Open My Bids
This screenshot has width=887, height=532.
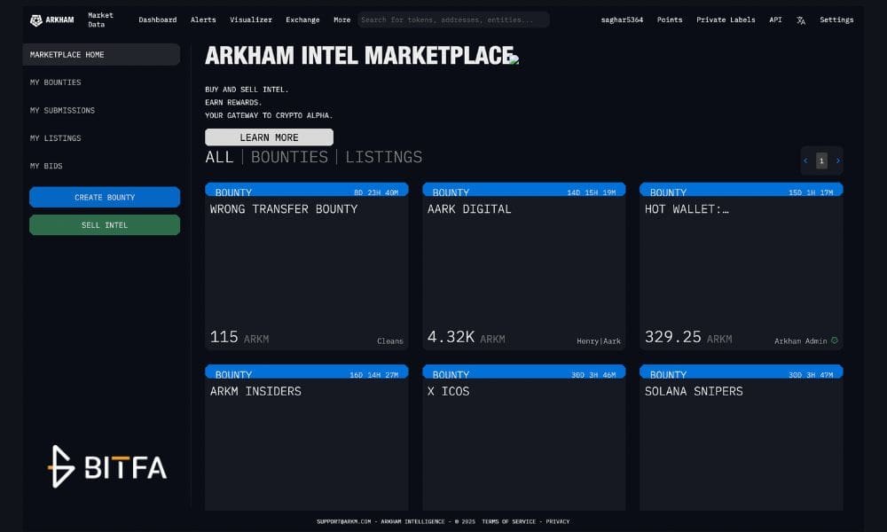[x=46, y=166]
